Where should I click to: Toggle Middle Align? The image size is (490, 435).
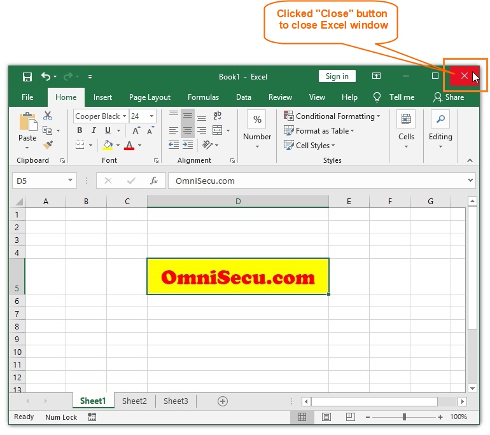click(x=188, y=116)
